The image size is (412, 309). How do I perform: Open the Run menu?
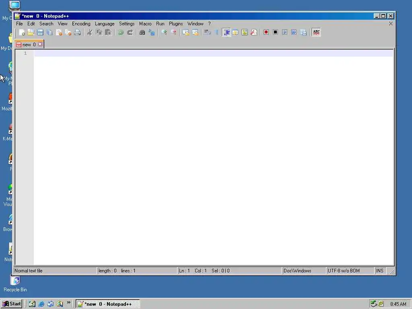click(x=160, y=24)
